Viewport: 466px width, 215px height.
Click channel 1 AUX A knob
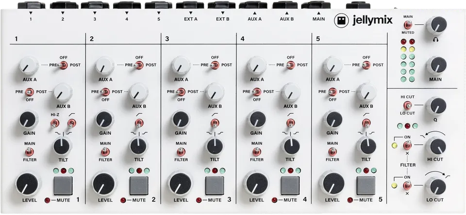tap(29, 65)
